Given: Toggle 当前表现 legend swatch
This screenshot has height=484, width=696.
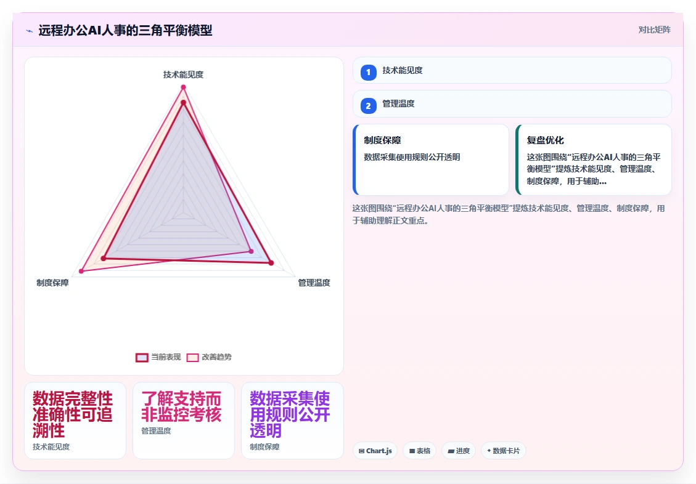Looking at the screenshot, I should pos(142,357).
